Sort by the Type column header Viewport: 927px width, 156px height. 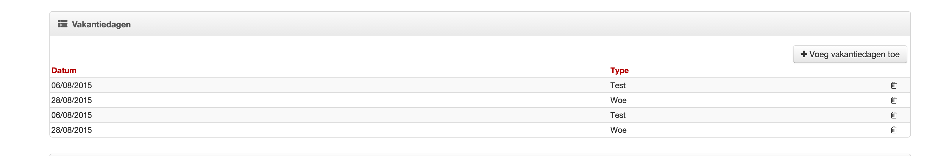click(619, 71)
